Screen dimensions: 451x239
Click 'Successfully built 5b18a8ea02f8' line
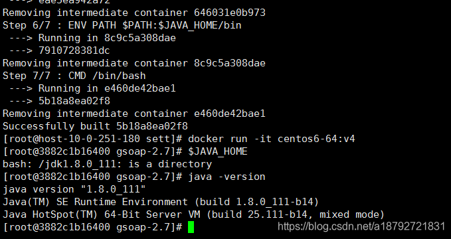(95, 126)
